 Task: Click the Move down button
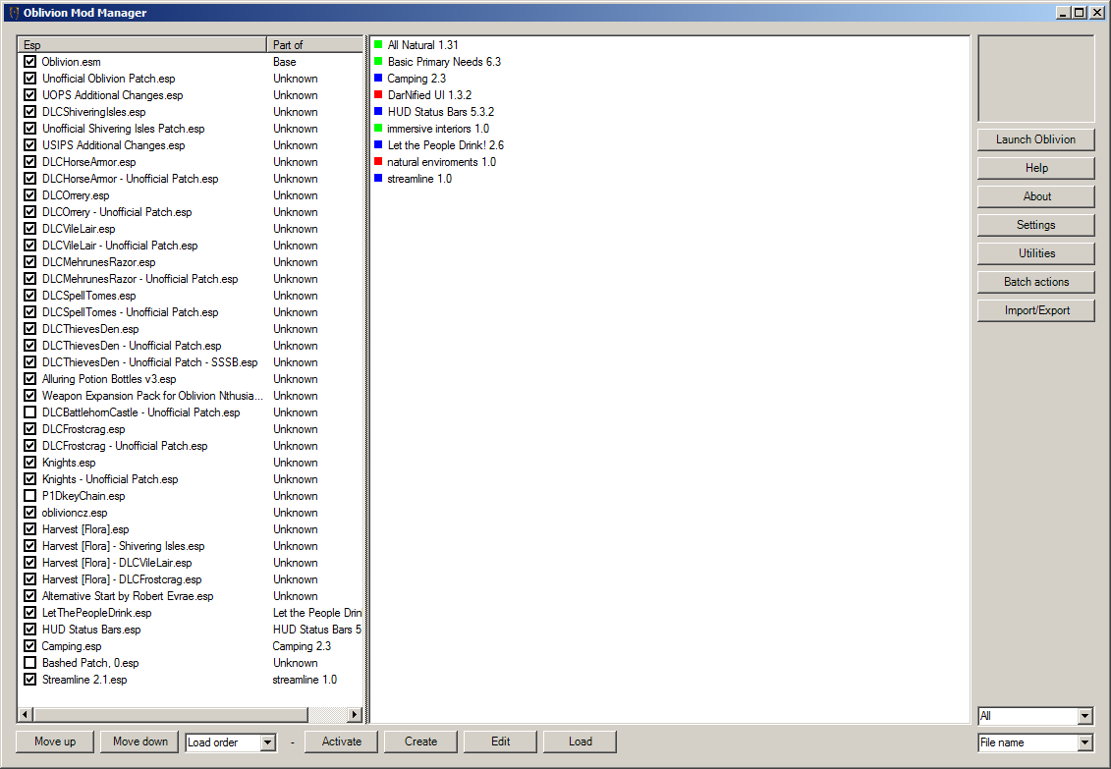click(x=139, y=742)
